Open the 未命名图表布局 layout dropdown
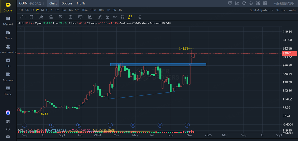The height and width of the screenshot is (141, 298). (284, 3)
